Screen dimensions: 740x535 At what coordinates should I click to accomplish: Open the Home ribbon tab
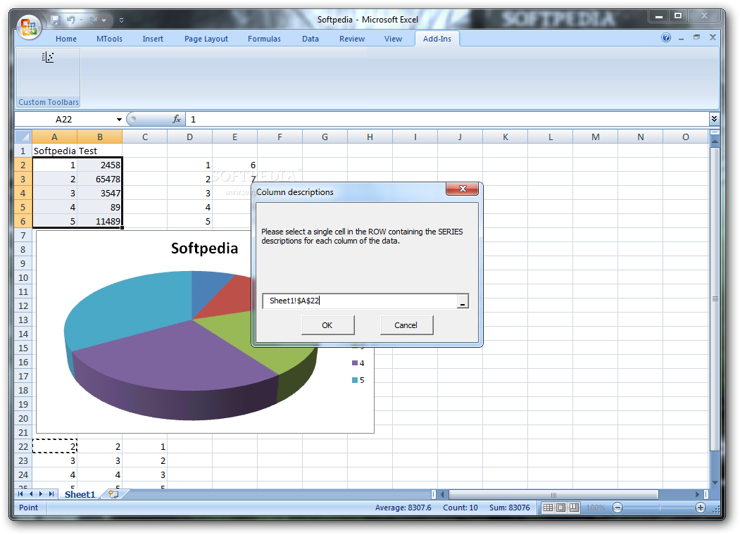tap(66, 39)
